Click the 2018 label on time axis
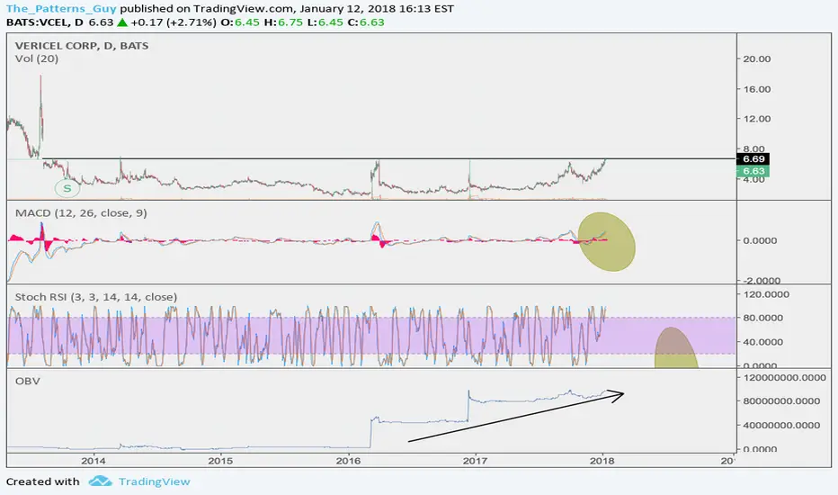Screen dimensions: 838x495 [602, 461]
